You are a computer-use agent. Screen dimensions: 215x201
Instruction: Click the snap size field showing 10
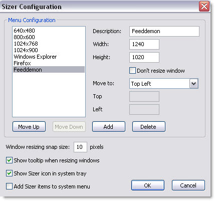[x=80, y=147]
